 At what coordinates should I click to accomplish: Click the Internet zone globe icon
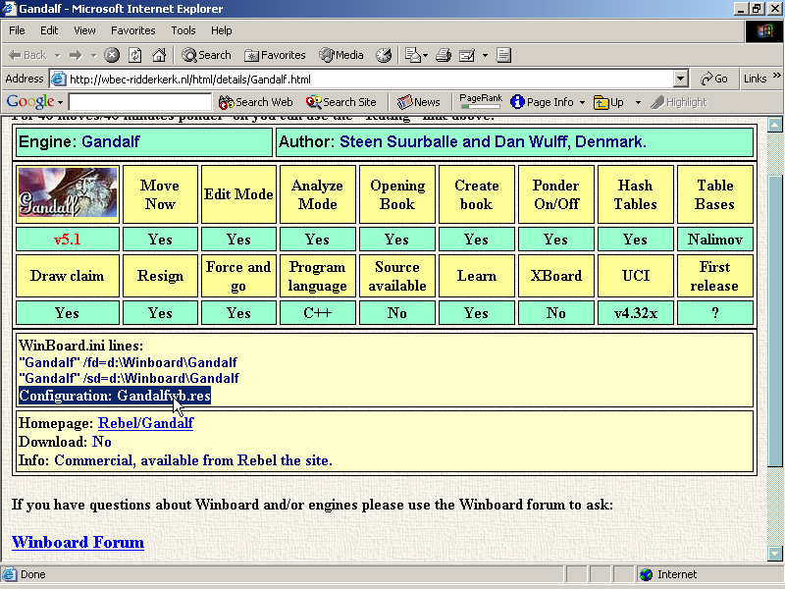click(647, 574)
